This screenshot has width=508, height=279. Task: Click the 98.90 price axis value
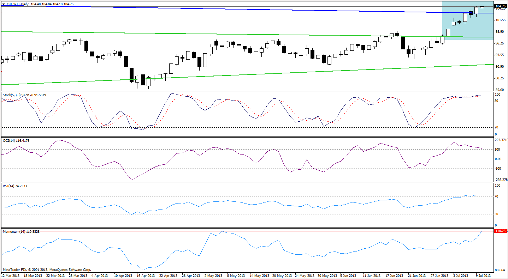[x=500, y=32]
